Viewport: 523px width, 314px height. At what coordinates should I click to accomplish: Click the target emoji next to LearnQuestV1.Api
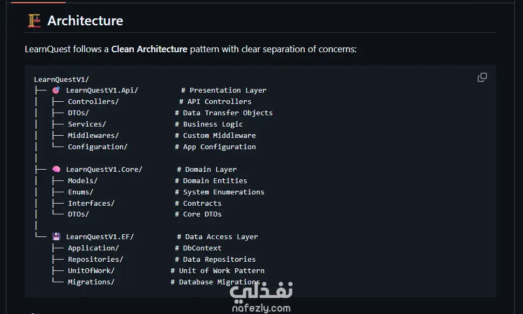click(x=56, y=90)
